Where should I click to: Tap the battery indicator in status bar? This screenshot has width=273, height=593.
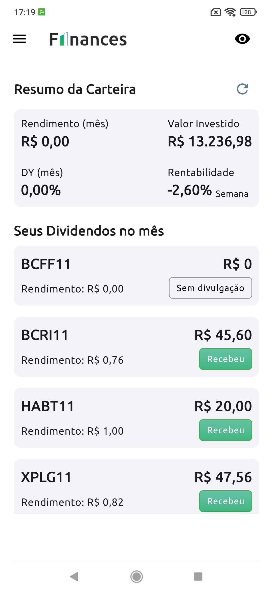click(248, 12)
